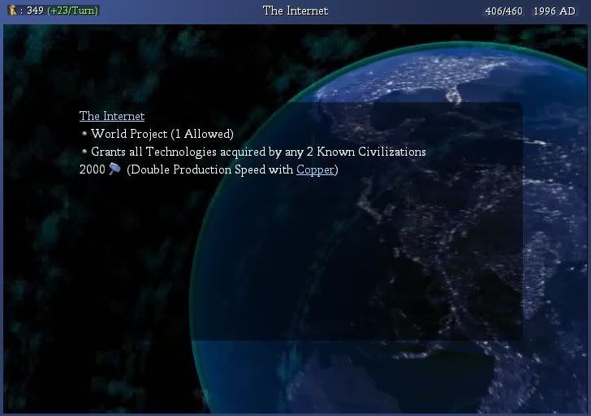Select the turn counter 406/460

point(503,11)
